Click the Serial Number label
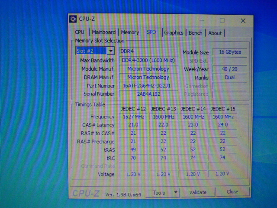The image size is (277, 208). click(x=99, y=94)
